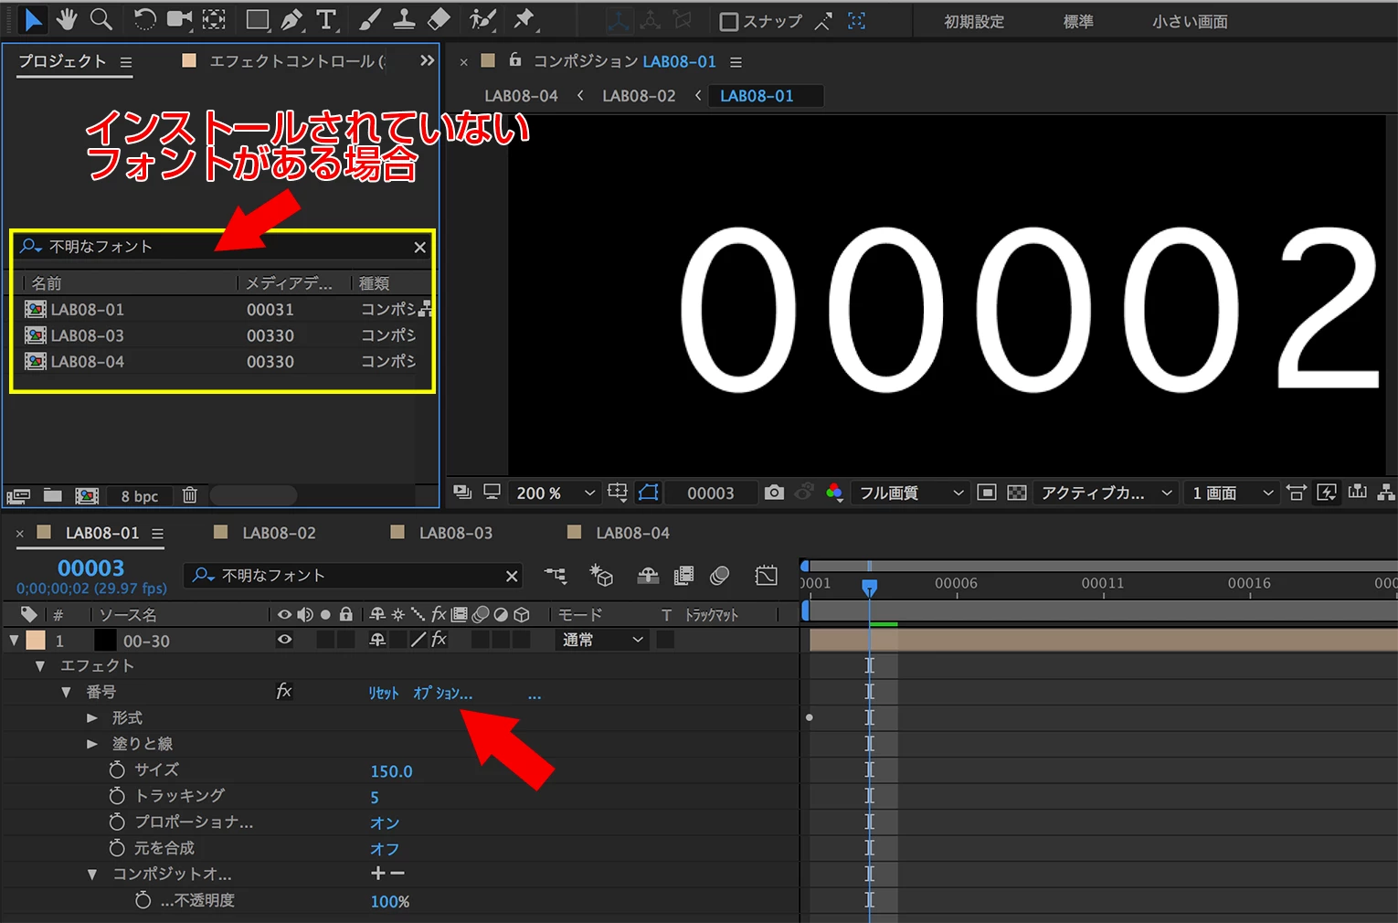Click the 8 bpc color depth button

coord(140,496)
